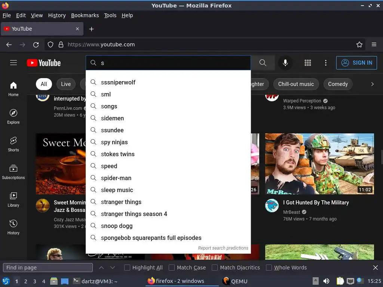Open Subscriptions in the sidebar
The height and width of the screenshot is (287, 383).
click(13, 172)
